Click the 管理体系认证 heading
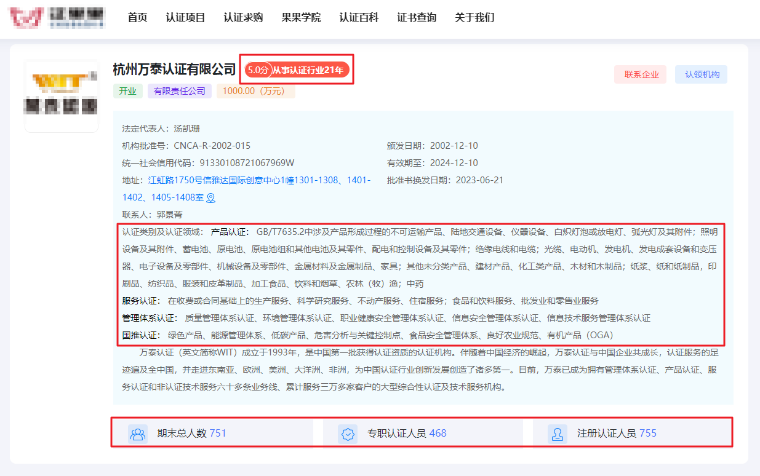760x476 pixels. click(x=150, y=318)
